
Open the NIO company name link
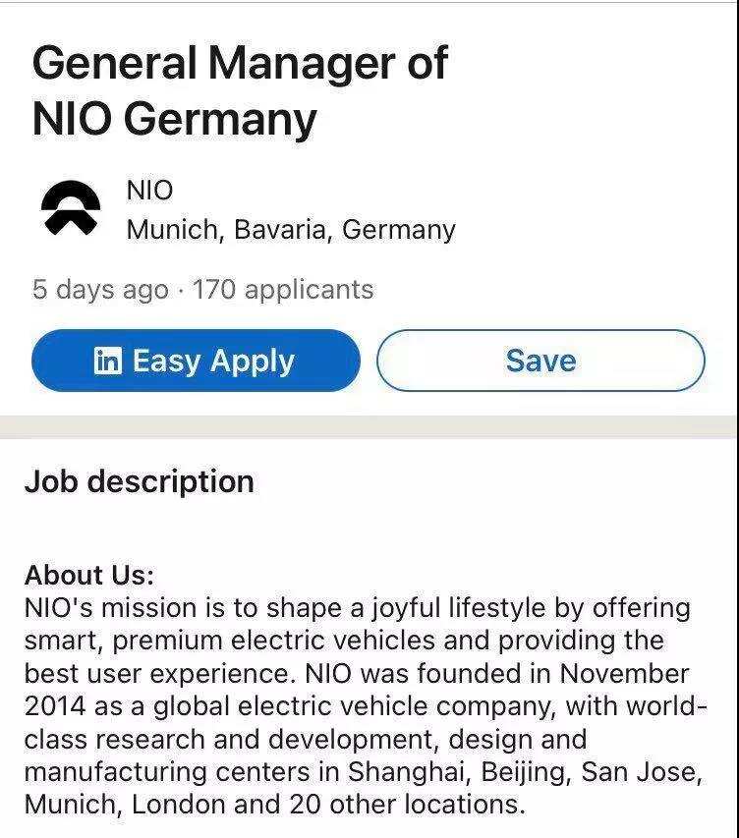pos(149,191)
